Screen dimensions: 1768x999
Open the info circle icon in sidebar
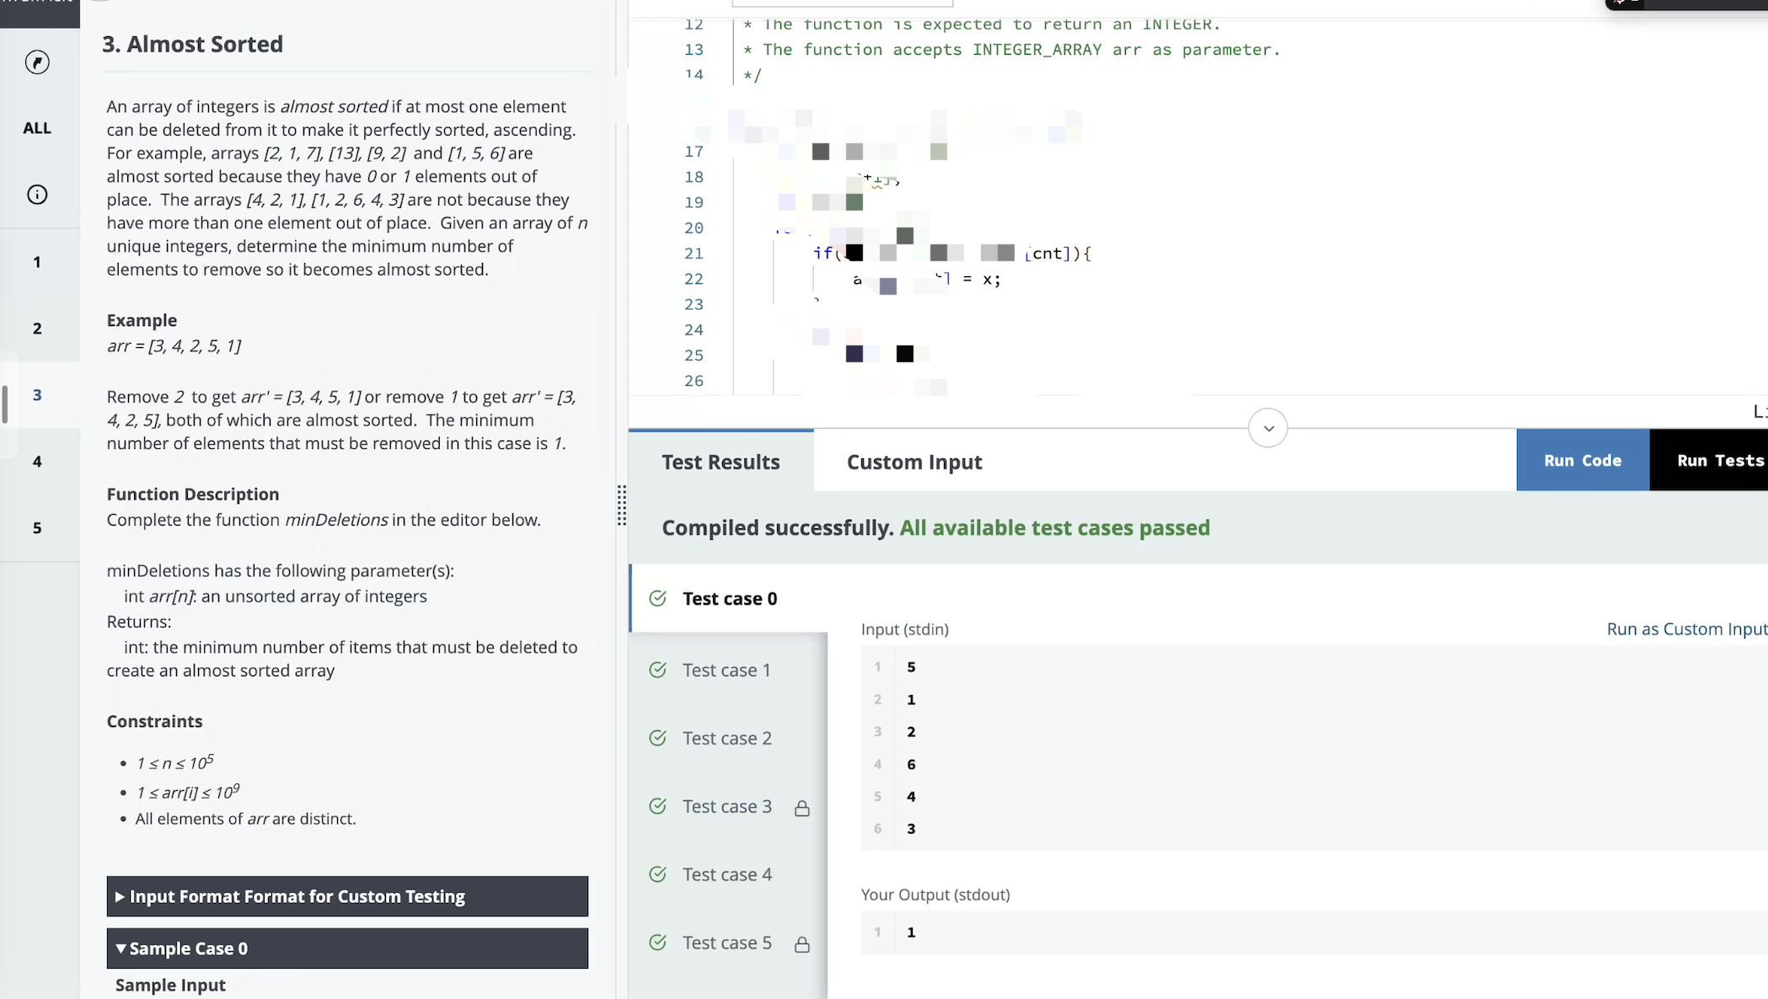(x=37, y=195)
